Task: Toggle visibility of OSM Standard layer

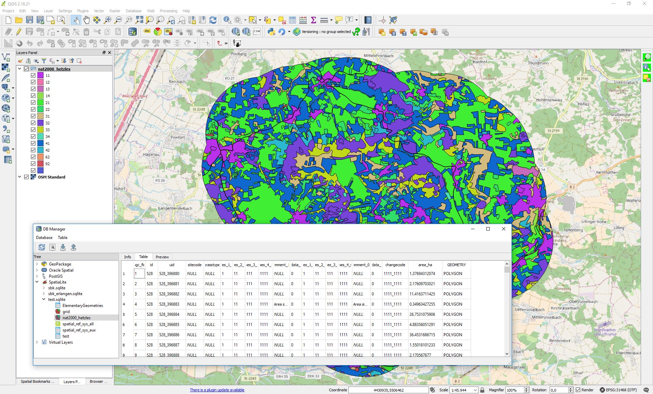Action: coord(26,177)
